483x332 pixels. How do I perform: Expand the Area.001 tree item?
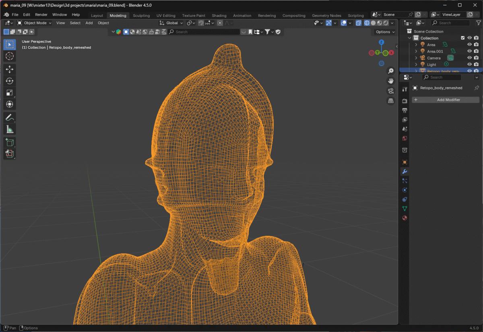point(416,52)
